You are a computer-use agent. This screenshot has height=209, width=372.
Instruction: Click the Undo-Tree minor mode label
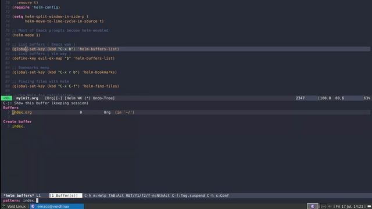103,98
